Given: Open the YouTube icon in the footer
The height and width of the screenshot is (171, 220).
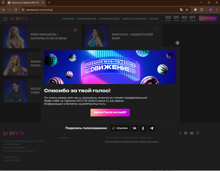Looking at the screenshot, I should (191, 133).
